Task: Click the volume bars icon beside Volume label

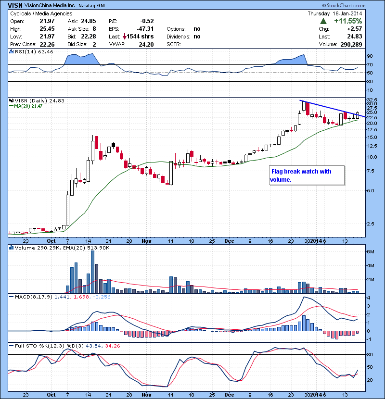Action: (x=11, y=248)
